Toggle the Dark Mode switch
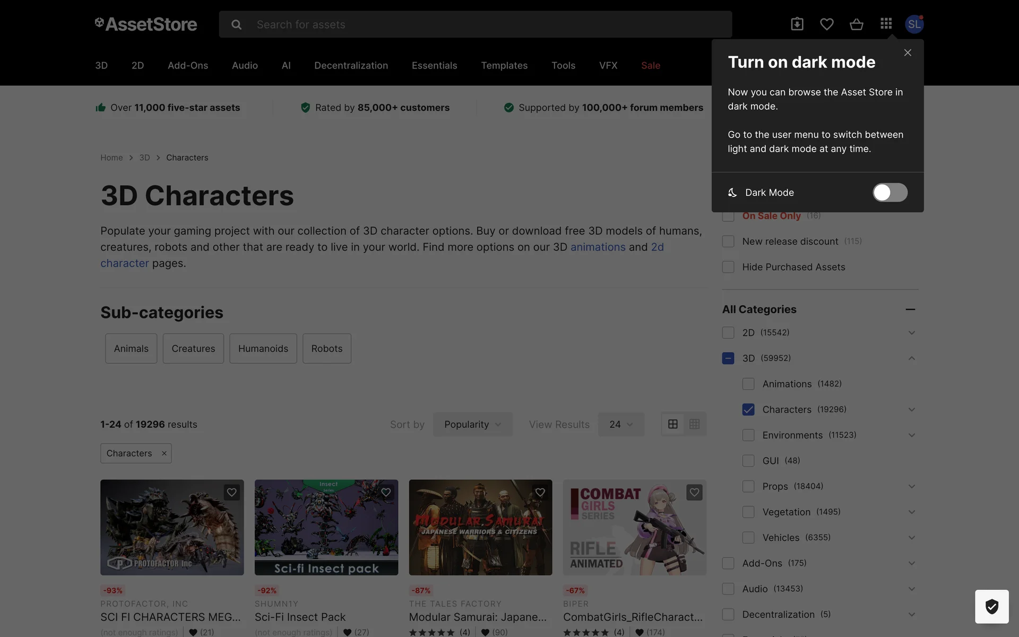 (x=890, y=192)
